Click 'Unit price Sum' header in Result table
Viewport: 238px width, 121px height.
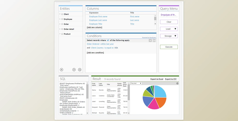(125, 84)
